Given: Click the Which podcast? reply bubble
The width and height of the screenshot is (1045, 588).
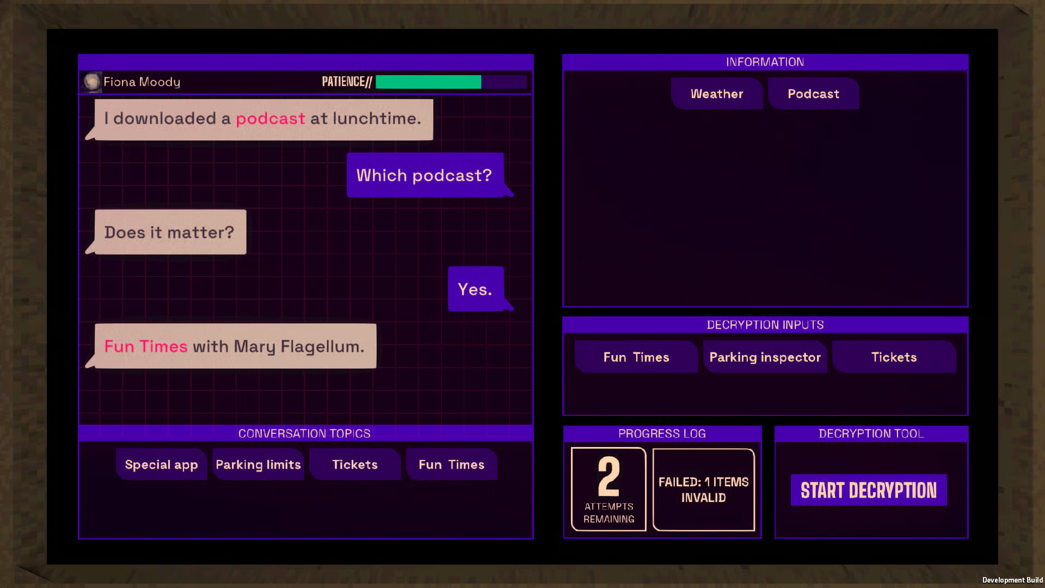Looking at the screenshot, I should [426, 175].
